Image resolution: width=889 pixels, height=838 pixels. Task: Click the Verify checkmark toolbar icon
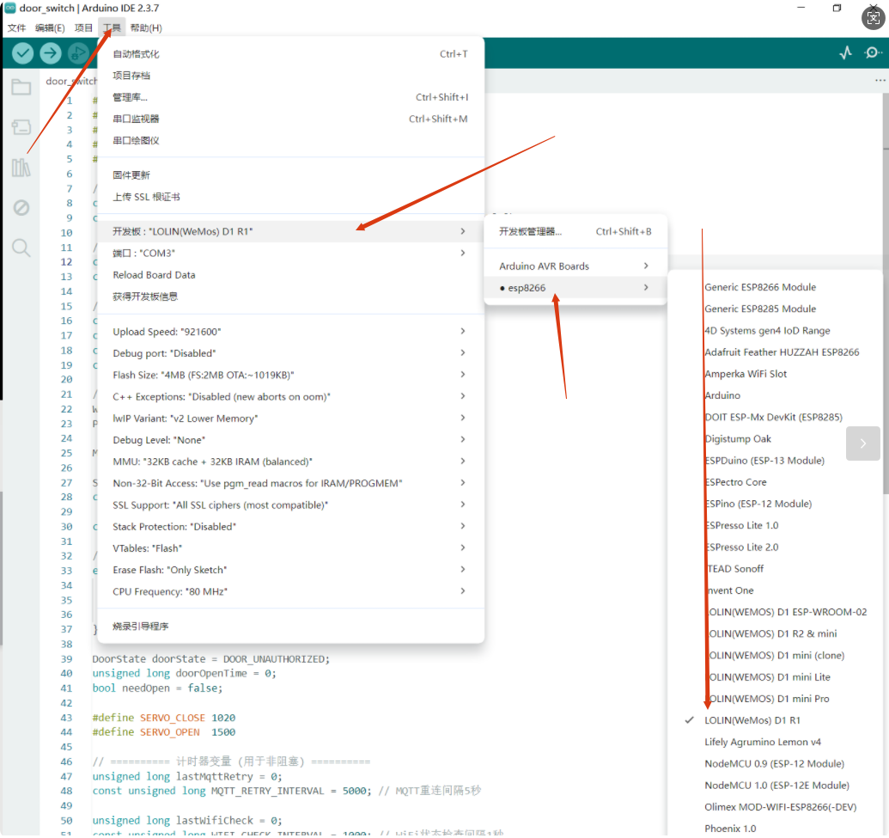(23, 53)
